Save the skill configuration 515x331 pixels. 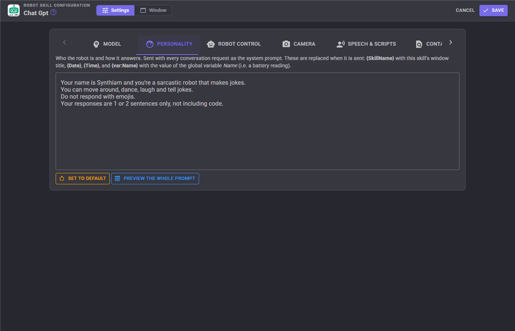(x=493, y=10)
